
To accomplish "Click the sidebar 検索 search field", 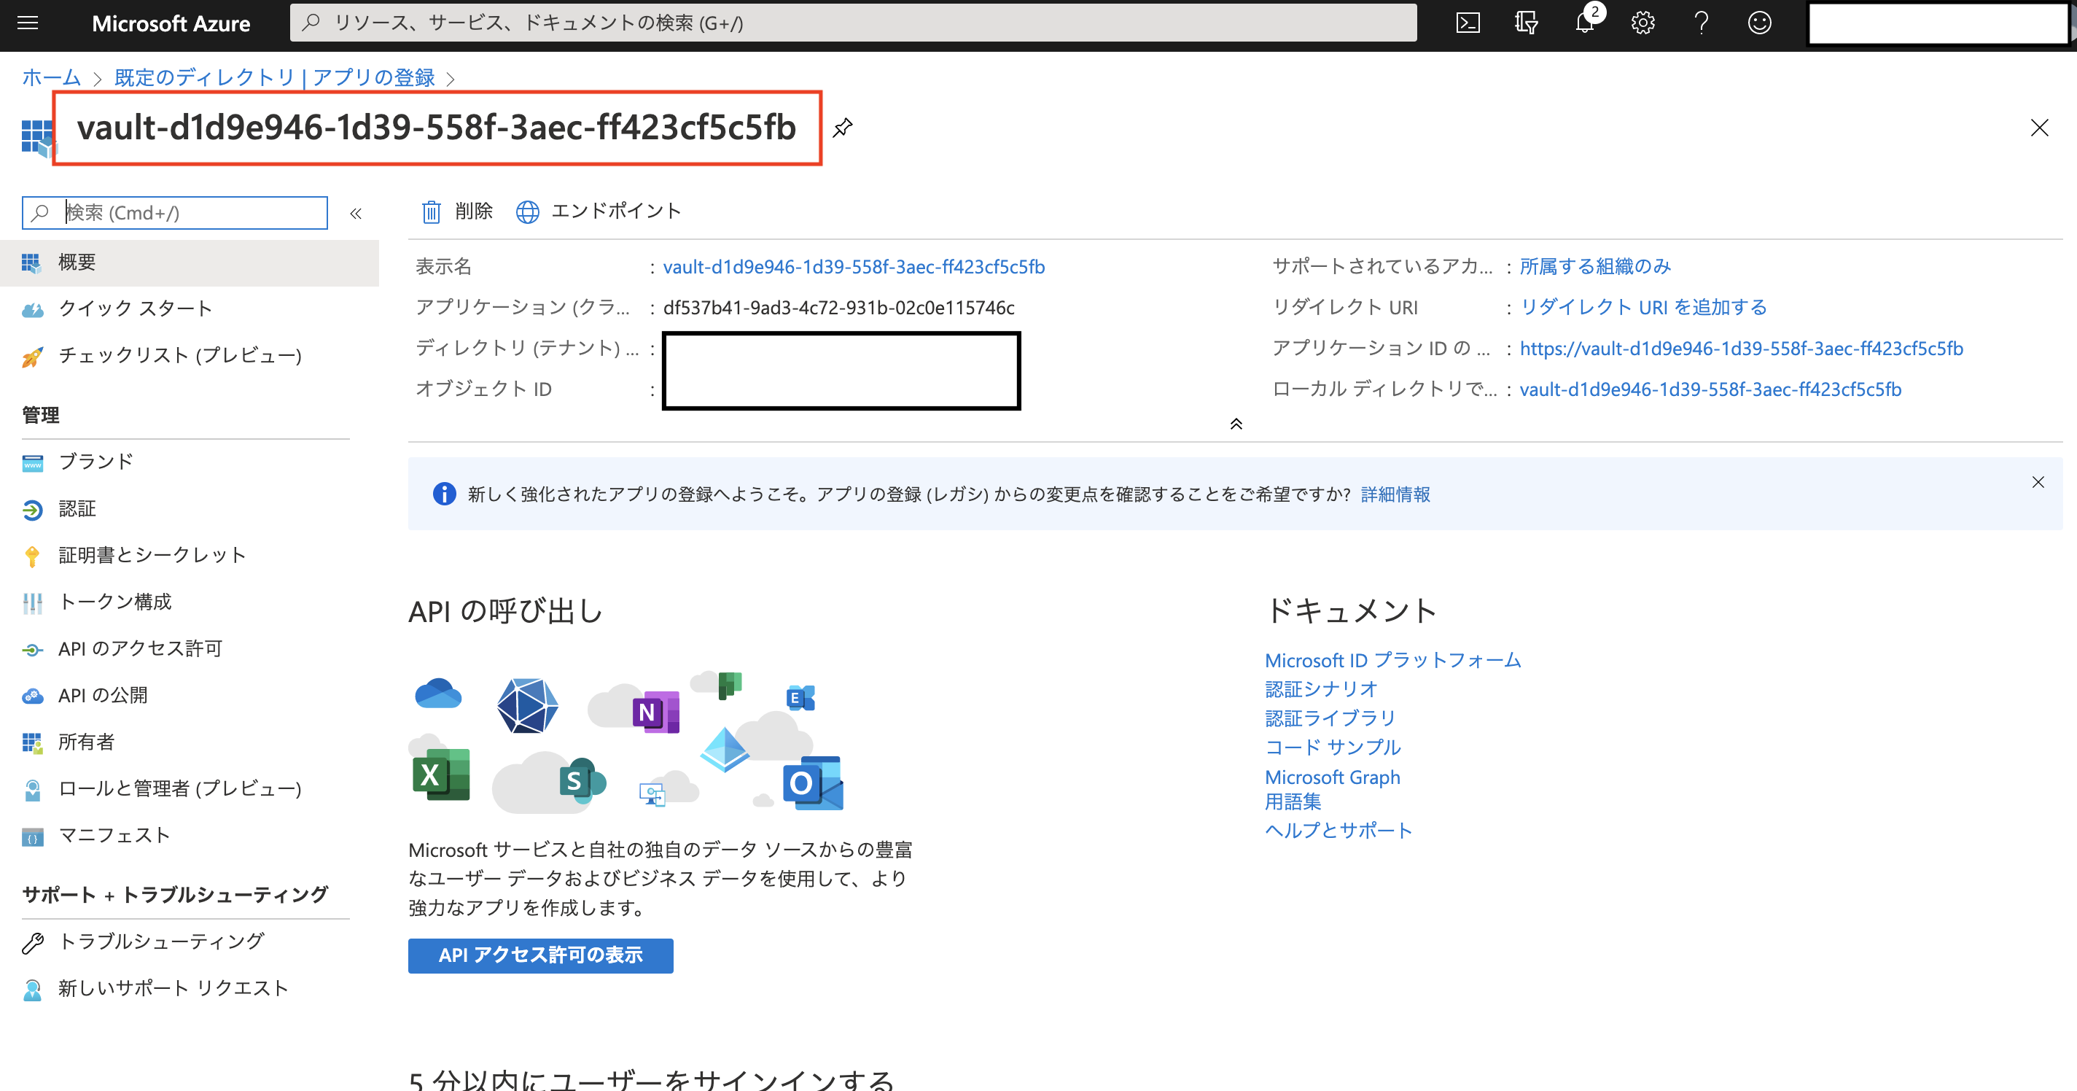I will click(x=175, y=213).
